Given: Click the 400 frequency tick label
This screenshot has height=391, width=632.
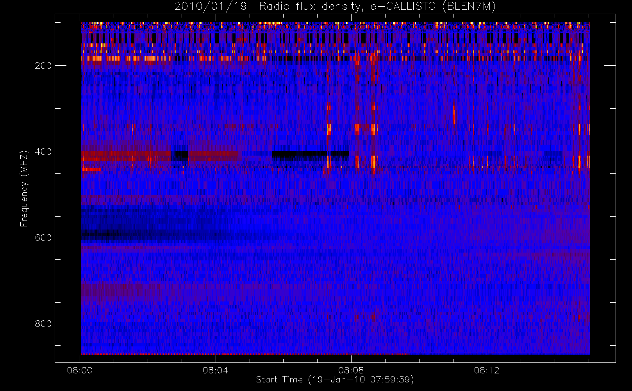Looking at the screenshot, I should pyautogui.click(x=43, y=152).
